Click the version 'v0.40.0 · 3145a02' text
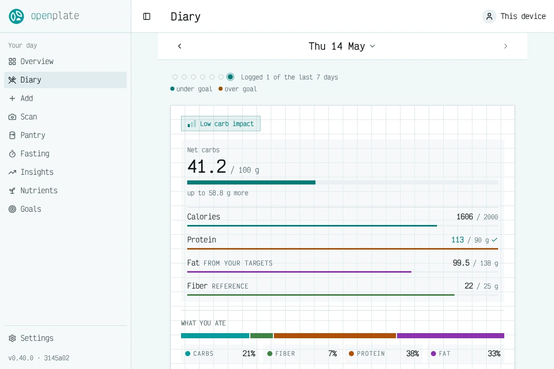This screenshot has width=554, height=369. pos(39,358)
